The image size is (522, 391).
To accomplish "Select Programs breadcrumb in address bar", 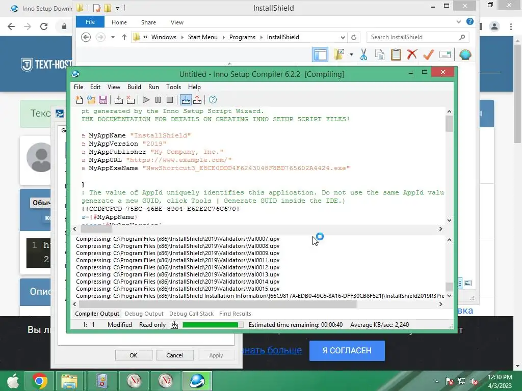I will [242, 37].
